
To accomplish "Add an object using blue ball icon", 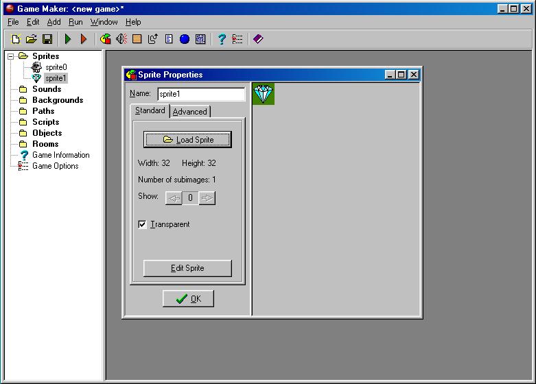I will click(185, 39).
